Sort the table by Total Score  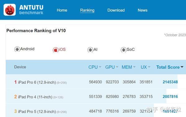[170, 67]
